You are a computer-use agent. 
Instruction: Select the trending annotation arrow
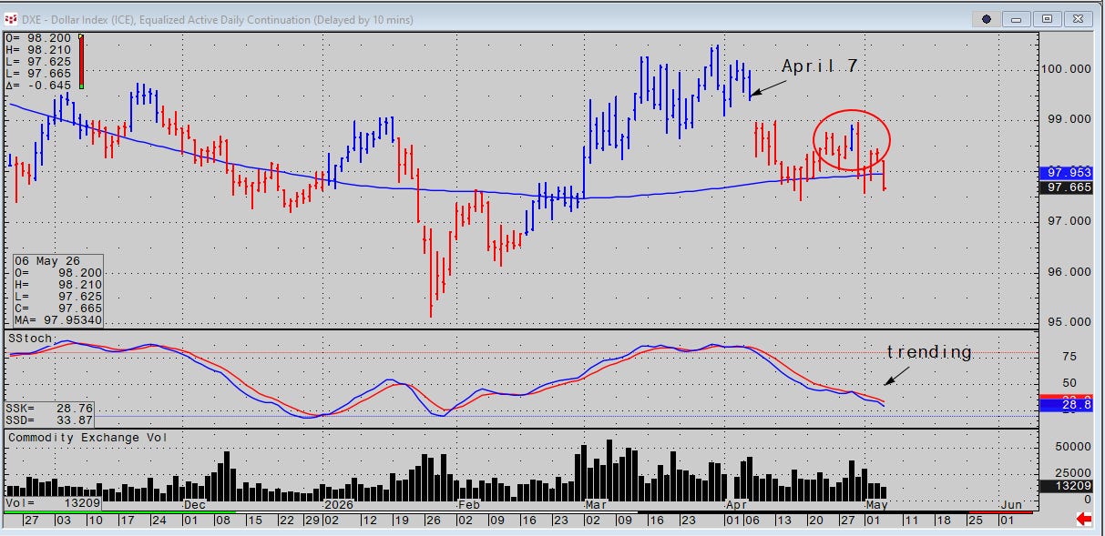(x=896, y=375)
